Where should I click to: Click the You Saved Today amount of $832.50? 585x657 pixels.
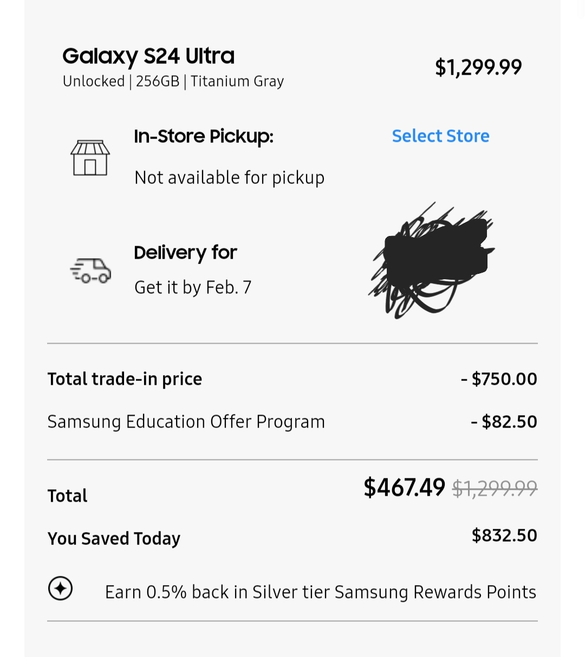click(504, 535)
